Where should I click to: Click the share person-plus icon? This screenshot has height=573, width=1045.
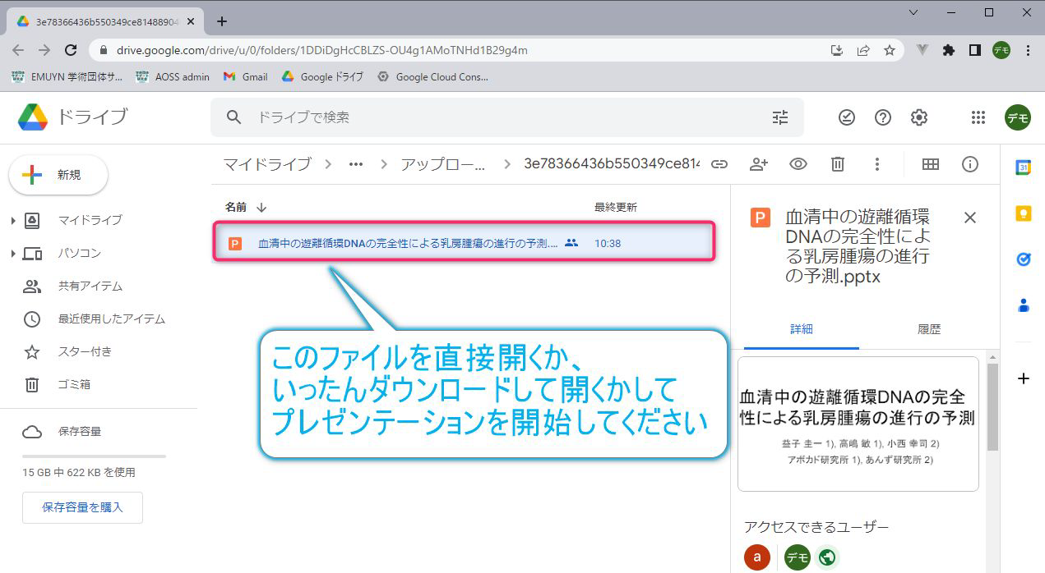click(x=758, y=164)
